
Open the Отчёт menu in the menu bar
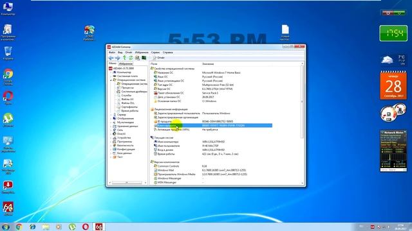[x=129, y=53]
